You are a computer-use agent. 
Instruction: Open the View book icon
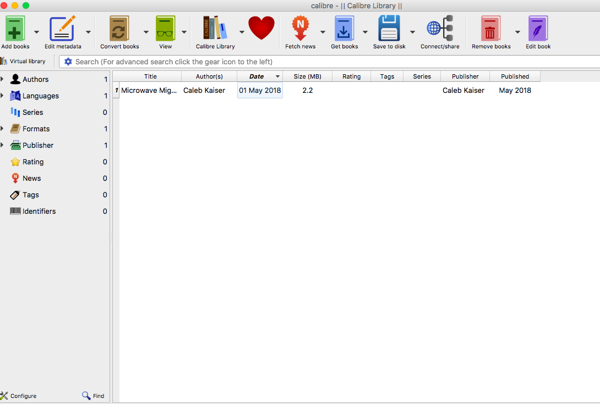[x=165, y=28]
